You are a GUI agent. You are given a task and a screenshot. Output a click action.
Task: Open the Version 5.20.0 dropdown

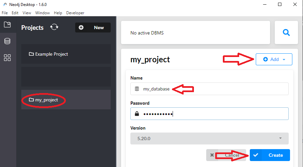pos(210,139)
